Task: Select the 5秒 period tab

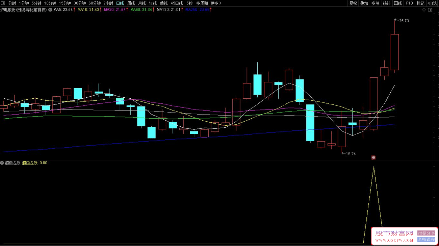Action: [189, 3]
